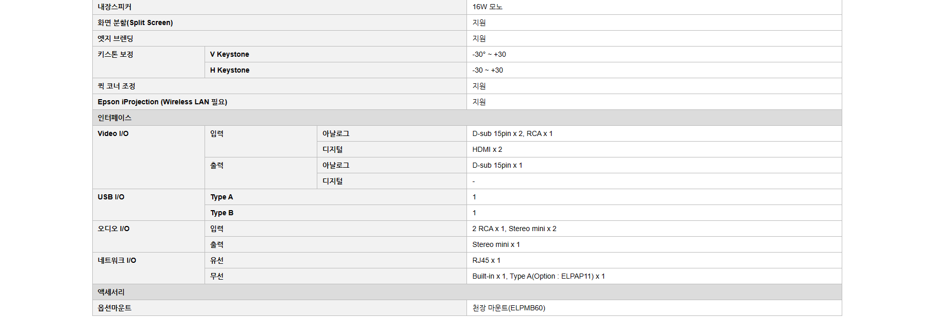The height and width of the screenshot is (318, 934).
Task: Select the 16W 모노 value cell
Action: [x=487, y=7]
